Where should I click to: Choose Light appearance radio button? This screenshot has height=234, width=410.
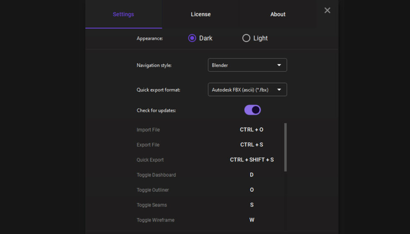pos(246,38)
